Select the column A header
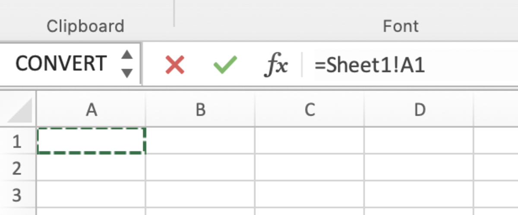Screen dimensions: 518x215 pyautogui.click(x=91, y=110)
